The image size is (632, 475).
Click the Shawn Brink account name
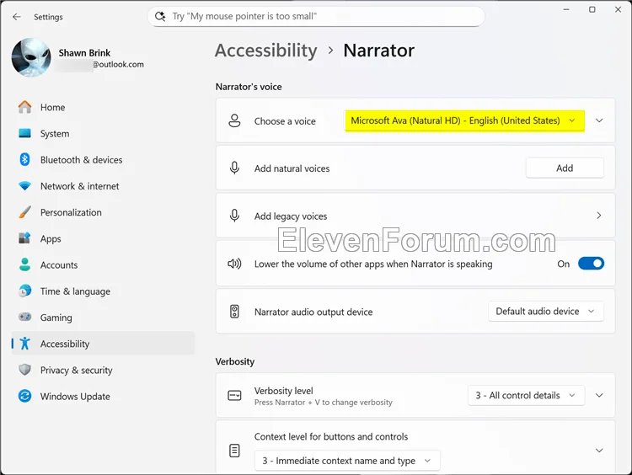pos(84,53)
